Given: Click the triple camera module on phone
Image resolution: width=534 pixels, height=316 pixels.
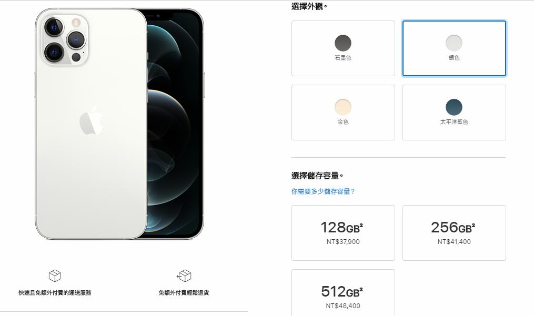Looking at the screenshot, I should [65, 40].
